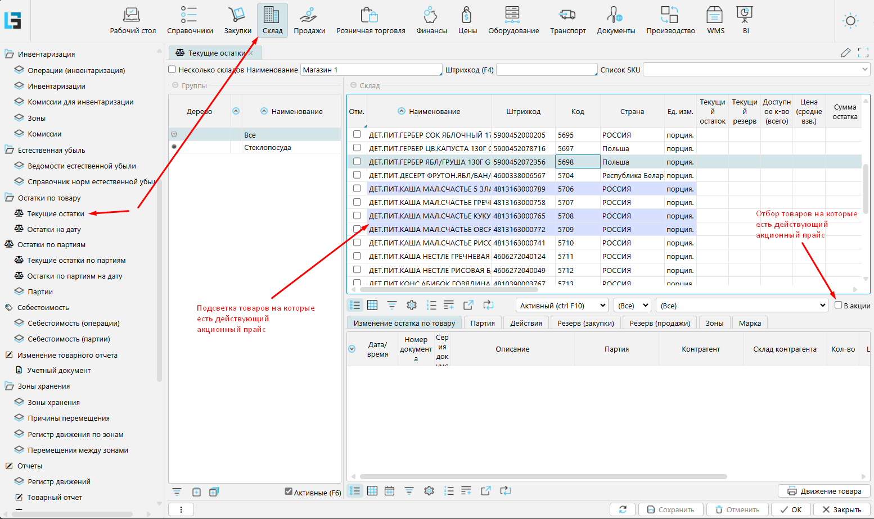This screenshot has height=519, width=874.
Task: Open the Финансы module in top toolbar
Action: [x=431, y=20]
